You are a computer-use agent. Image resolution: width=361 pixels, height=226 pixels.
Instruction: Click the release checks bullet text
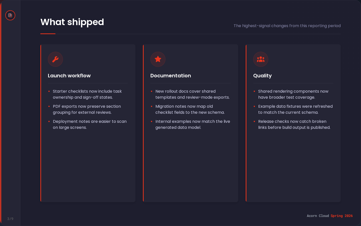click(294, 124)
